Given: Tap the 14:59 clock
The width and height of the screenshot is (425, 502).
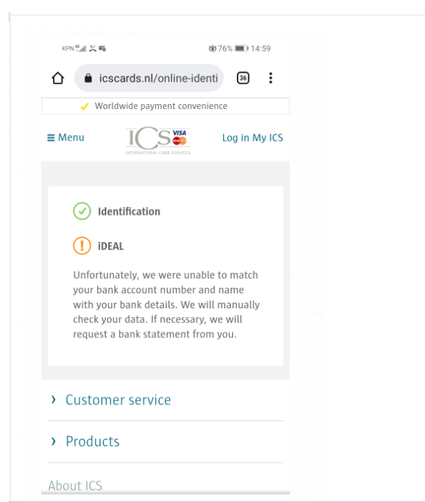Looking at the screenshot, I should (x=261, y=49).
